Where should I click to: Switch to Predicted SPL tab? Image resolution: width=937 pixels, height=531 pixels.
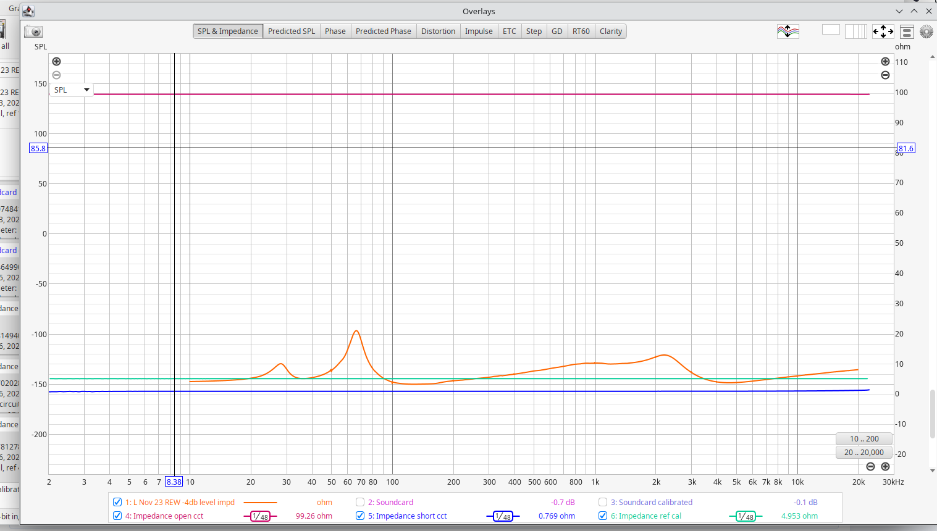(292, 31)
